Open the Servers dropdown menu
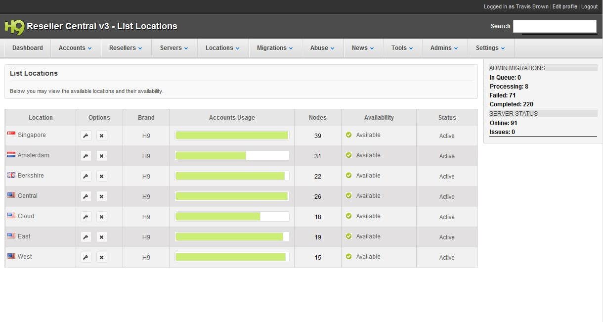 coord(174,48)
